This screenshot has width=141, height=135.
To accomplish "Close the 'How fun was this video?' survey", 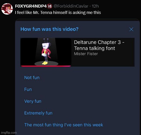I will (x=131, y=29).
